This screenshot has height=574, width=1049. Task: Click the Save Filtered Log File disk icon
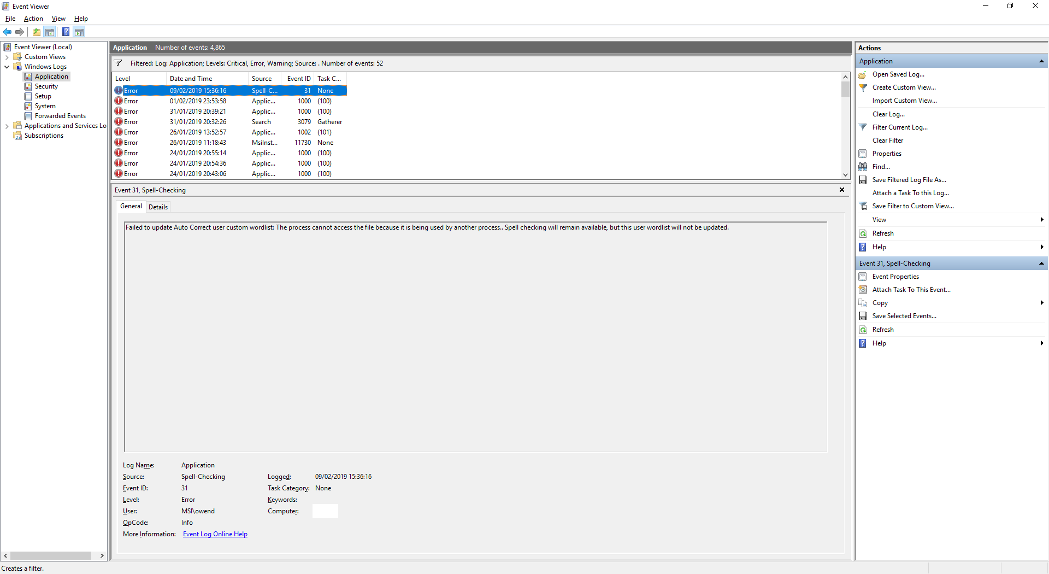(x=863, y=180)
